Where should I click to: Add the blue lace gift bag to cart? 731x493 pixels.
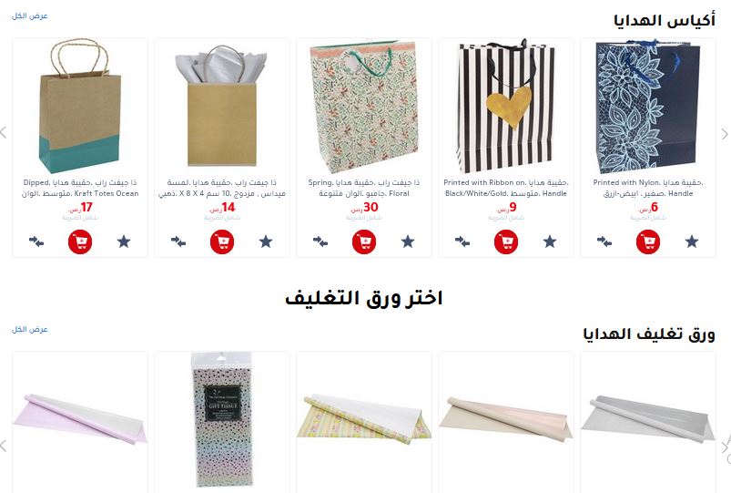pyautogui.click(x=648, y=241)
